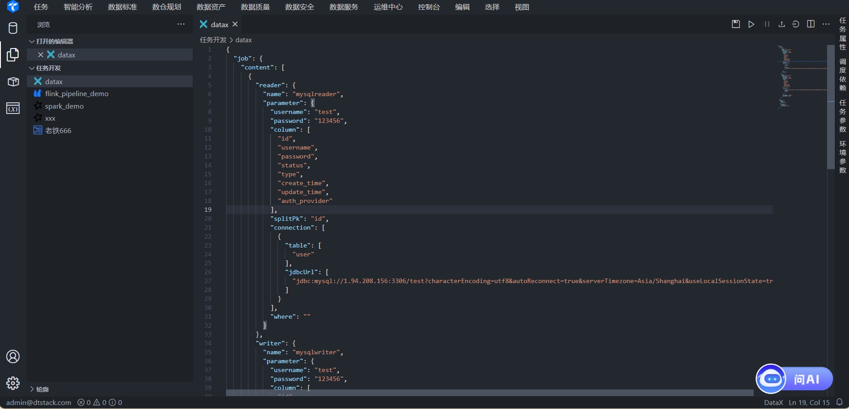Open the settings gear icon
Image resolution: width=849 pixels, height=409 pixels.
click(x=13, y=383)
